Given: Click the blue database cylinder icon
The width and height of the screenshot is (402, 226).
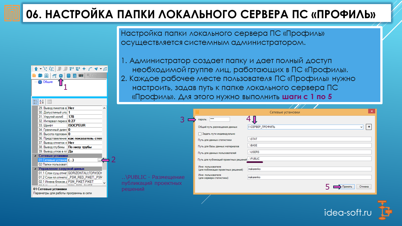Looking at the screenshot, I should [x=68, y=75].
